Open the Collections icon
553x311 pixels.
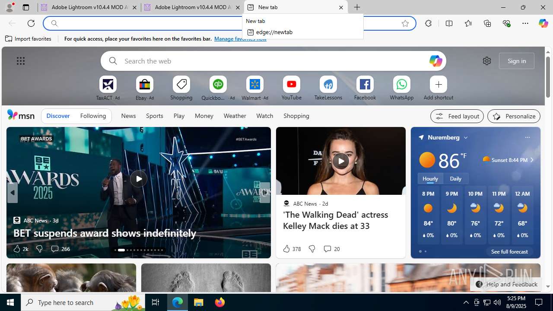[x=487, y=23]
